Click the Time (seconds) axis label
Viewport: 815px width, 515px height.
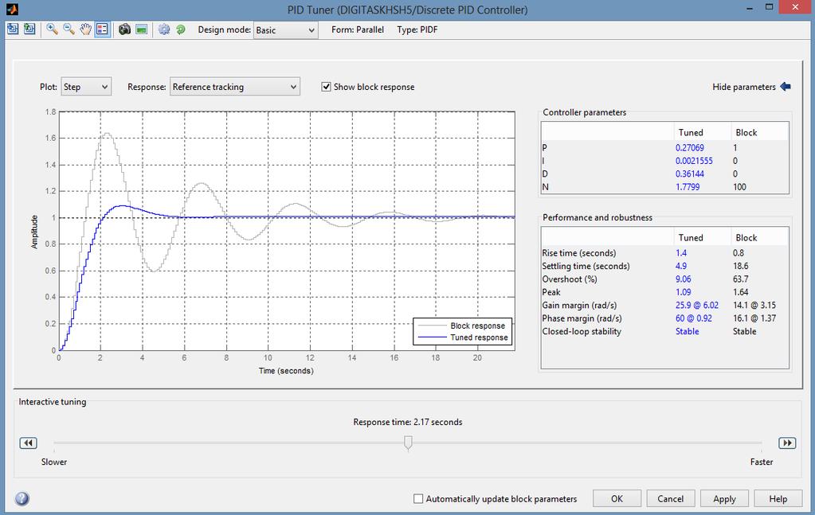click(x=286, y=371)
